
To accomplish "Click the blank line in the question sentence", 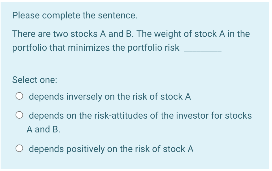I will (203, 49).
